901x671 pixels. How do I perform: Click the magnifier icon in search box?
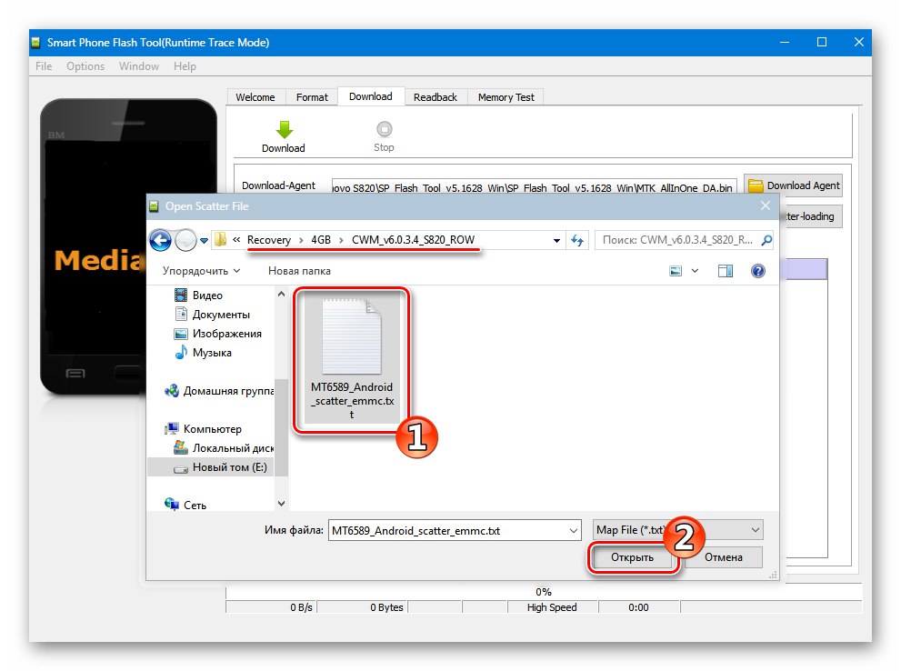pos(766,239)
